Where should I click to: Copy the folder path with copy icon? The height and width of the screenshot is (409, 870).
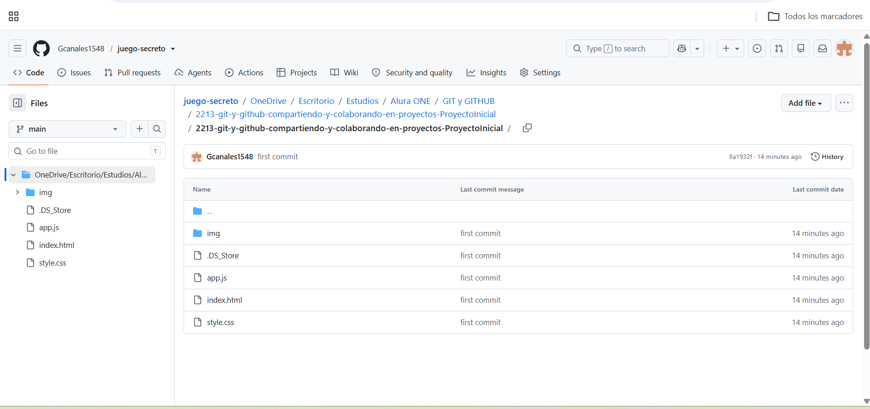pyautogui.click(x=527, y=128)
